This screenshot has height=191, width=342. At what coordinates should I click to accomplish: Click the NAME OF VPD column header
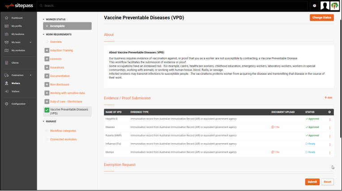pyautogui.click(x=113, y=112)
